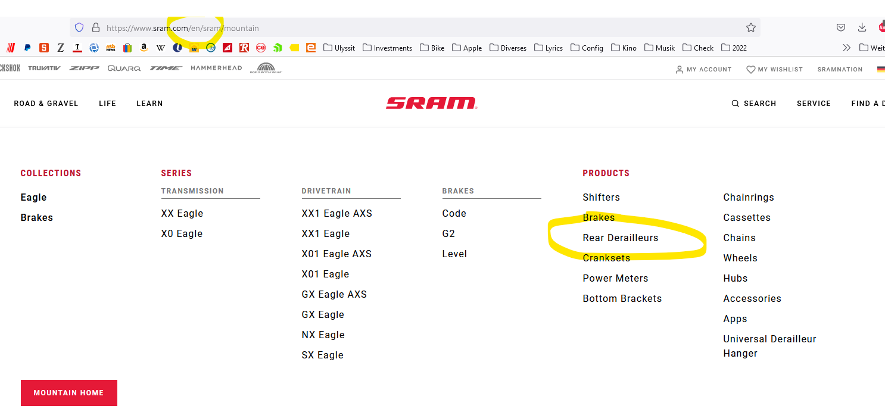
Task: Open the Amazon bookmark icon
Action: coord(144,48)
